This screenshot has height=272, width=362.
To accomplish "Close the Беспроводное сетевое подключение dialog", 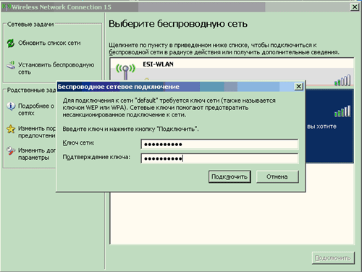I will point(298,86).
